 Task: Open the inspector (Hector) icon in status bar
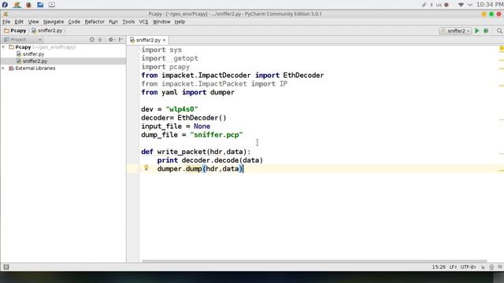491,267
